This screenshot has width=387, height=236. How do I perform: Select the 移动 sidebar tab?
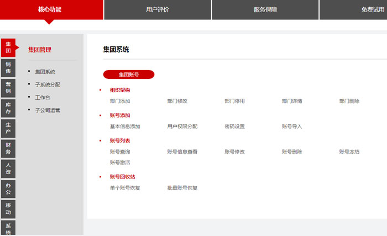[x=8, y=208]
